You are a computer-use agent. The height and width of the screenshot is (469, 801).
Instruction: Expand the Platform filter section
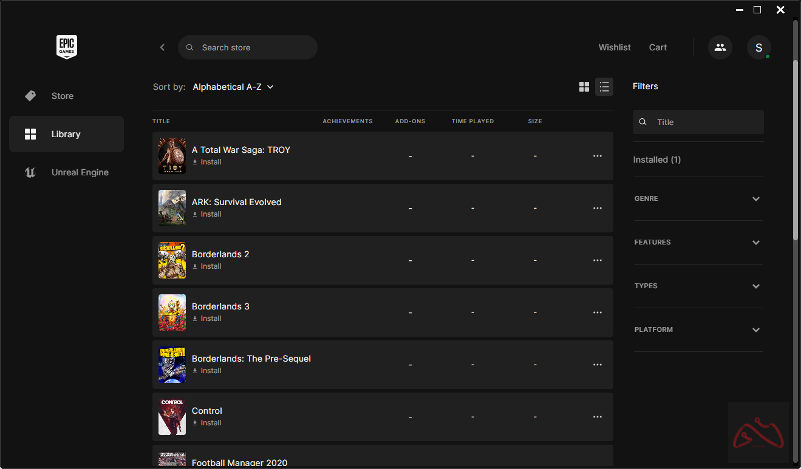[x=698, y=329]
